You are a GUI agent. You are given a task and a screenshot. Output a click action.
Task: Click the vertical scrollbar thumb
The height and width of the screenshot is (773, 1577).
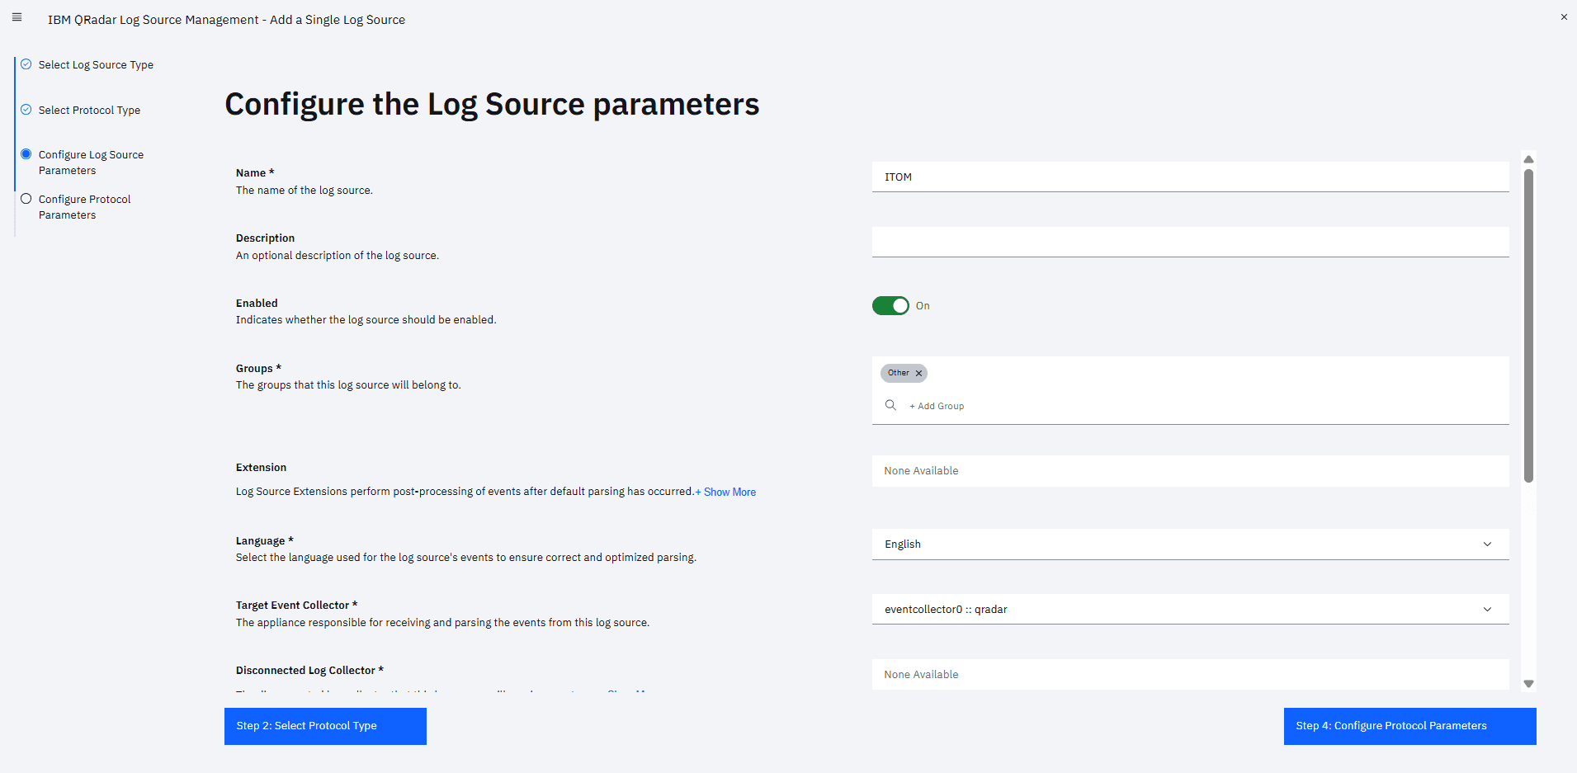tap(1528, 326)
